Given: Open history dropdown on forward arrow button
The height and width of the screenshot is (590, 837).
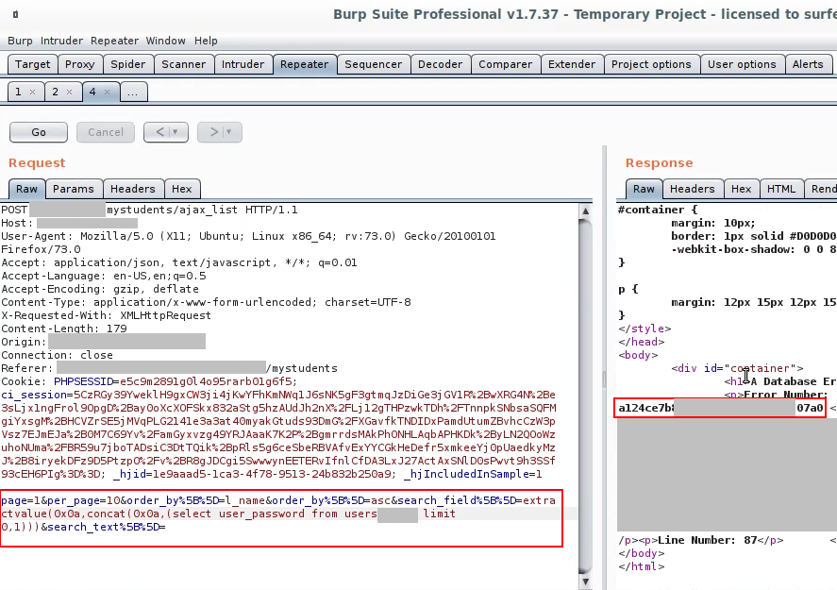Looking at the screenshot, I should [x=229, y=132].
